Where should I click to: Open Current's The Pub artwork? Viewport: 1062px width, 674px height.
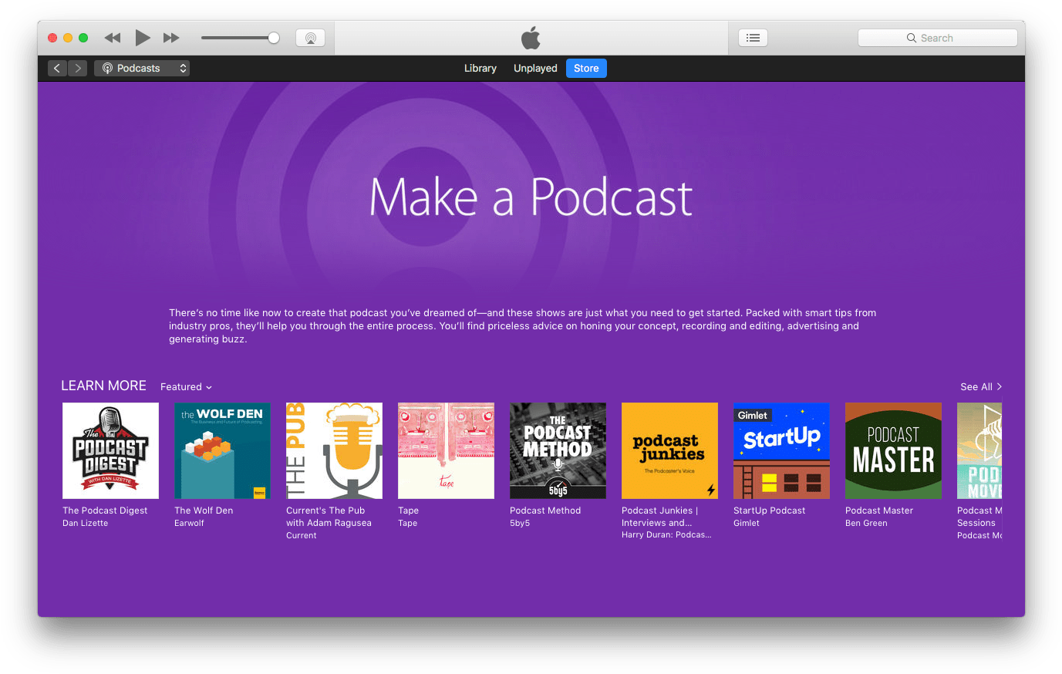334,450
